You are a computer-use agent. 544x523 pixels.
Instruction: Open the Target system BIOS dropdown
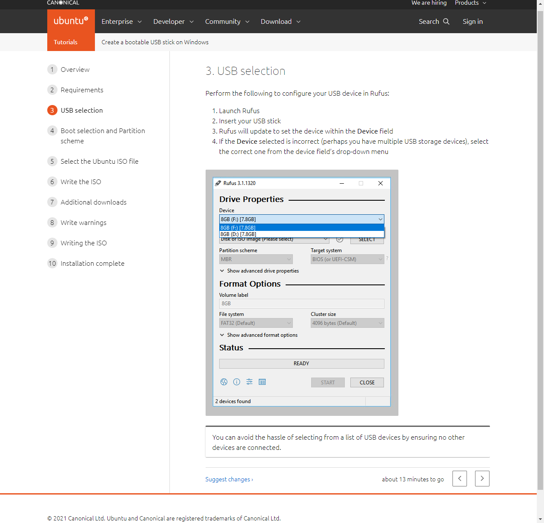(x=347, y=259)
